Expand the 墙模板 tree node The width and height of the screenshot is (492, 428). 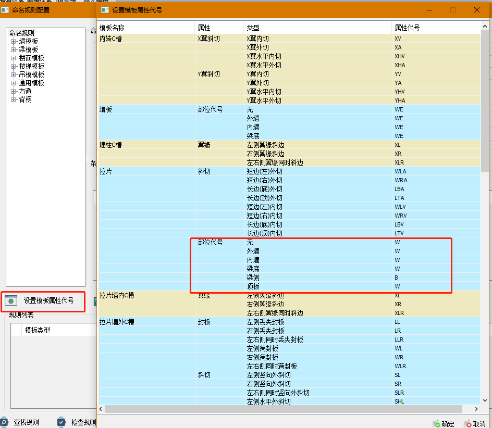tap(13, 41)
